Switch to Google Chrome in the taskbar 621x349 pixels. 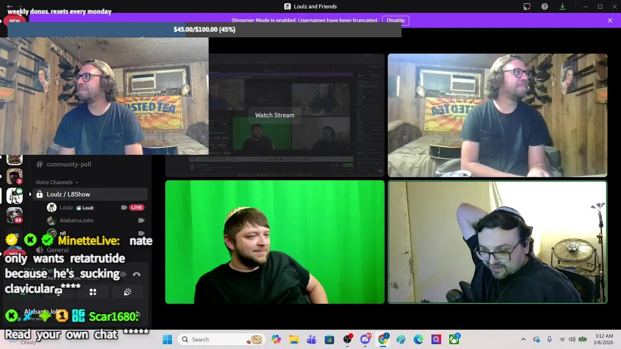[x=383, y=339]
